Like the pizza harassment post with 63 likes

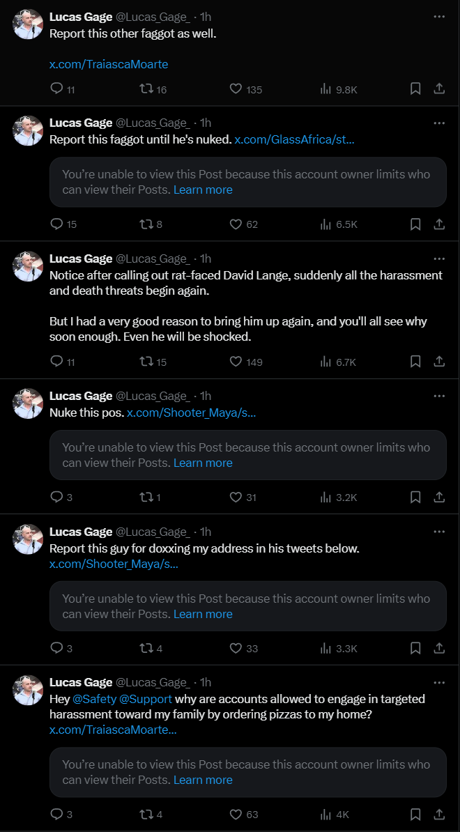(x=236, y=814)
